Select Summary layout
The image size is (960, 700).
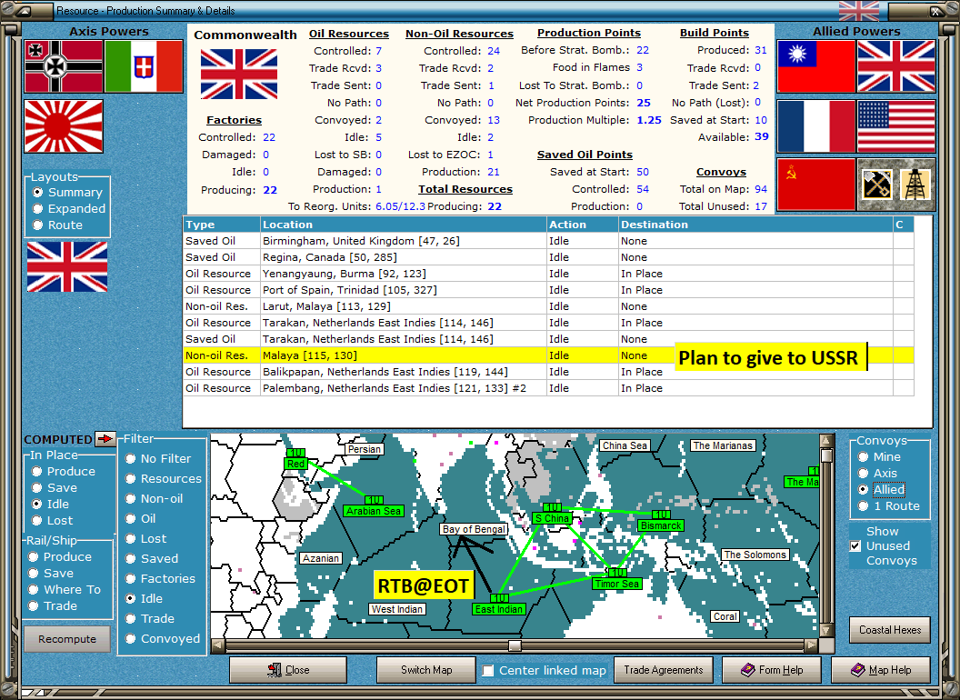click(68, 193)
